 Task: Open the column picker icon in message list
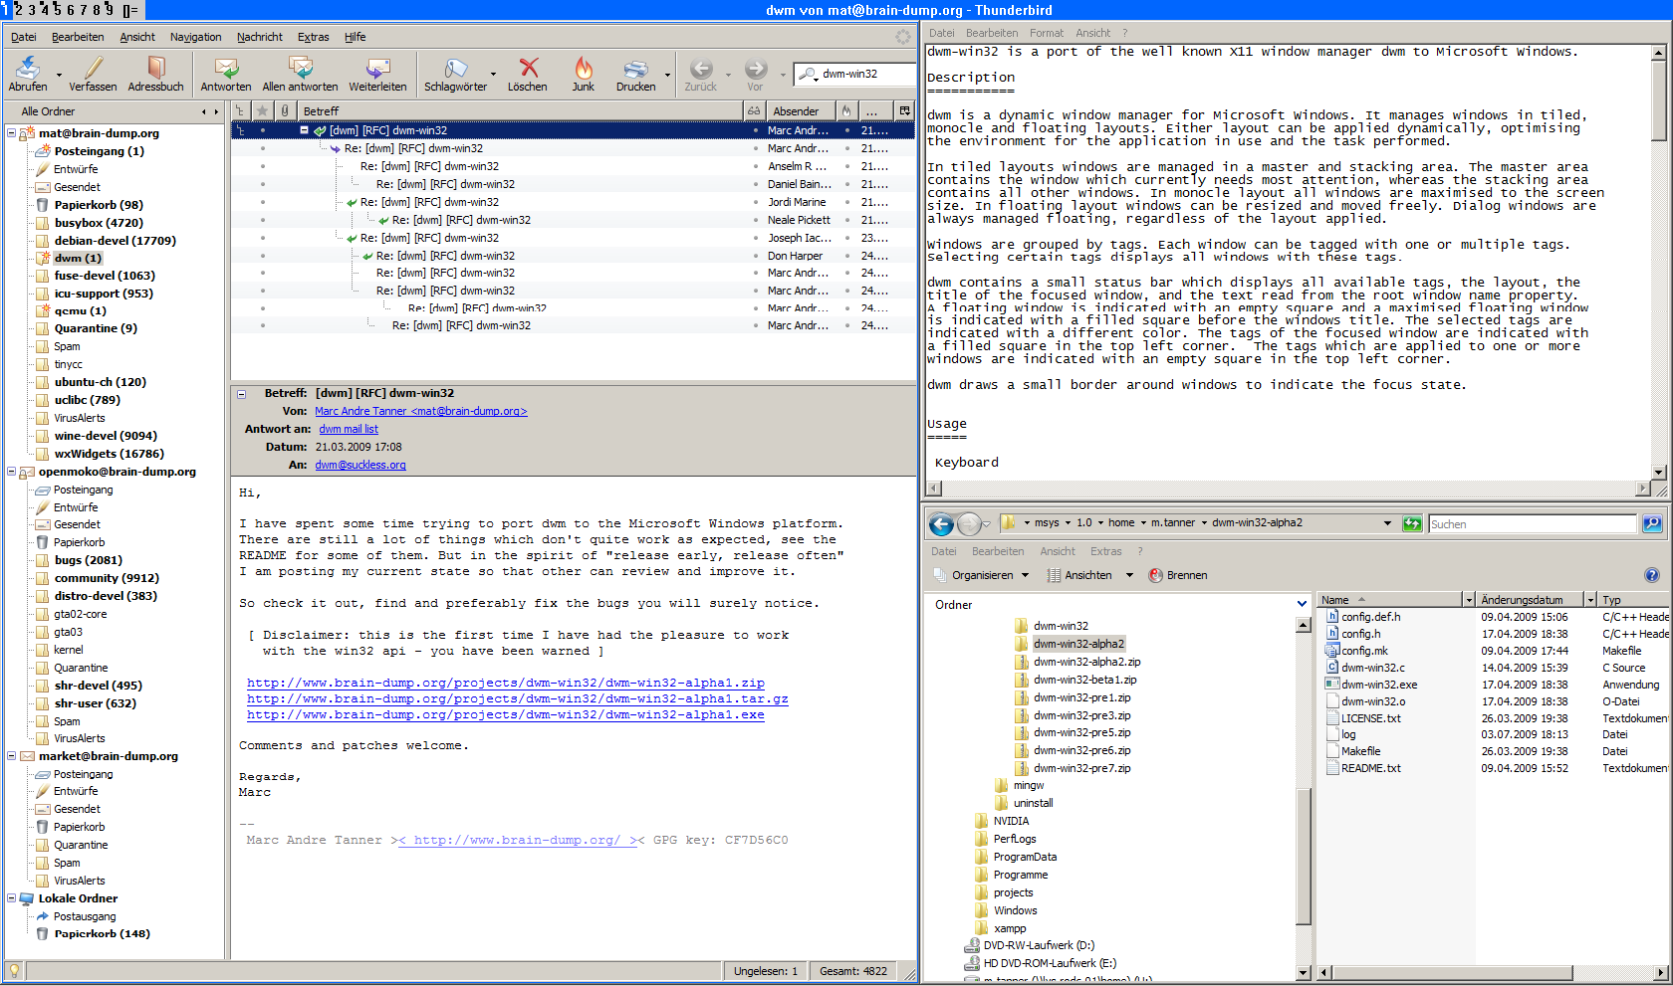904,110
